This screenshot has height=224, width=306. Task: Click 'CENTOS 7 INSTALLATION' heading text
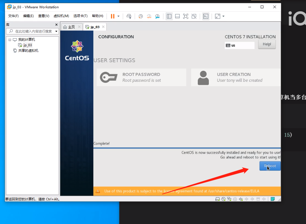point(250,37)
